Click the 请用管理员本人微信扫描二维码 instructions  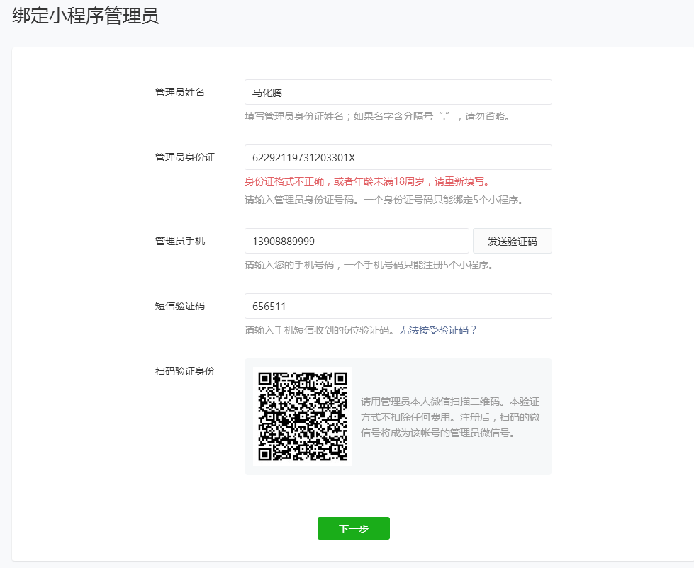click(x=450, y=416)
